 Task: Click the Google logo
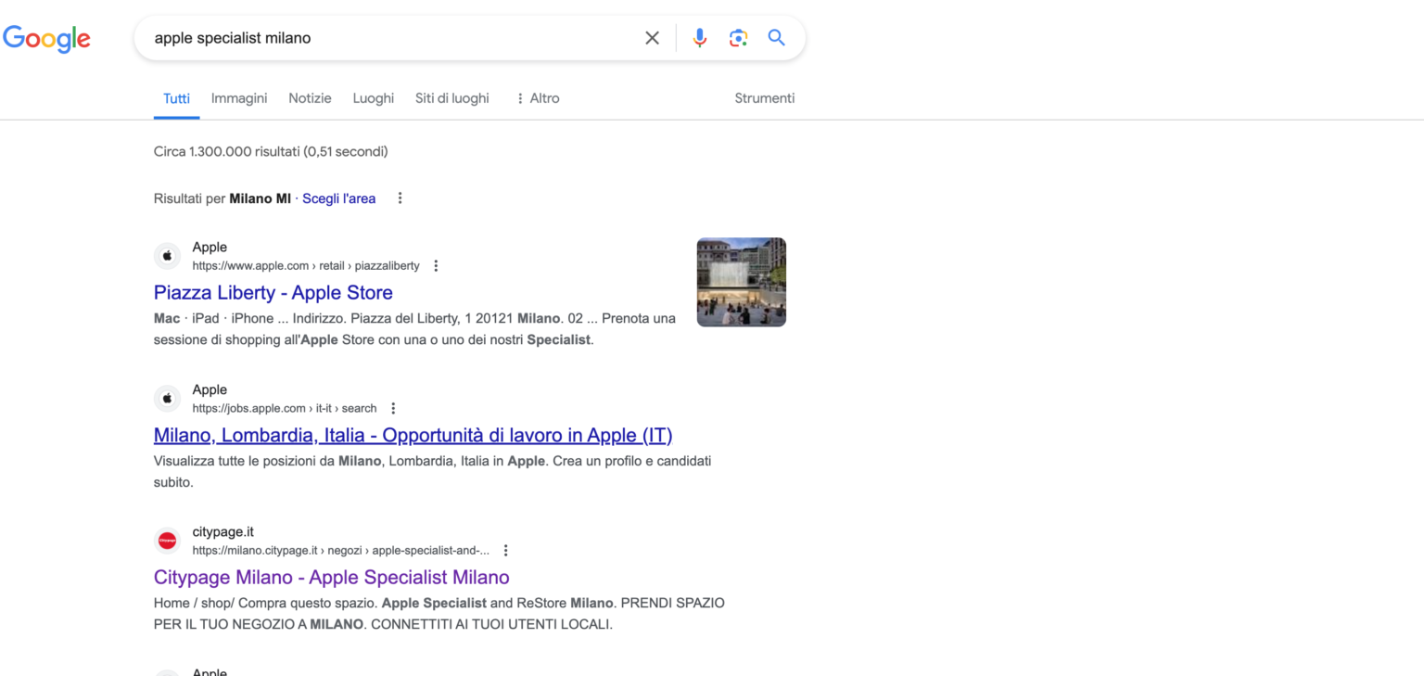(46, 39)
